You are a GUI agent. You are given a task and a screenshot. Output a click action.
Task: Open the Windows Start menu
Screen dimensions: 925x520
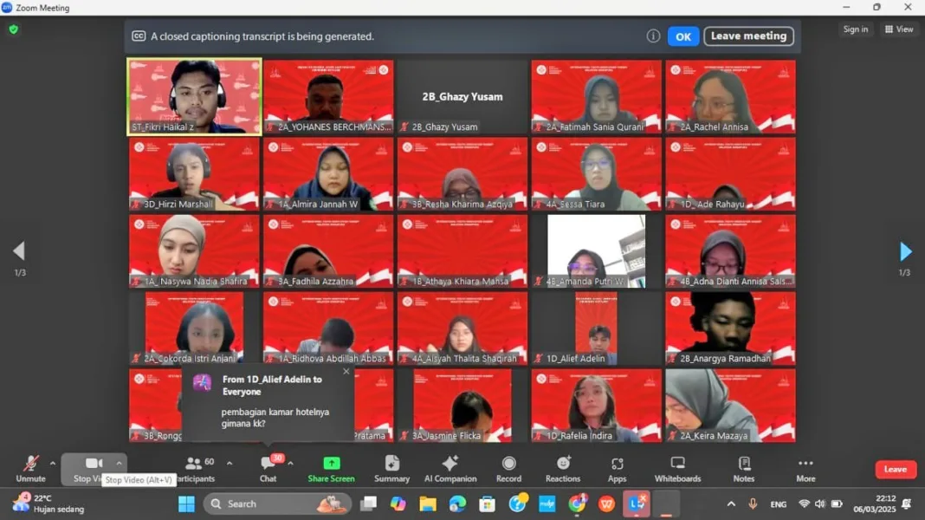pyautogui.click(x=186, y=504)
